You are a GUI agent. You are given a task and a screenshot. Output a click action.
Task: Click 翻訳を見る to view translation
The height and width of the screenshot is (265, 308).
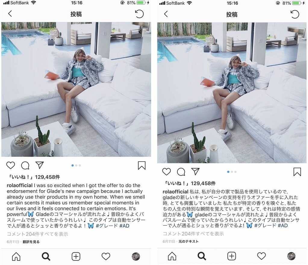(x=31, y=242)
